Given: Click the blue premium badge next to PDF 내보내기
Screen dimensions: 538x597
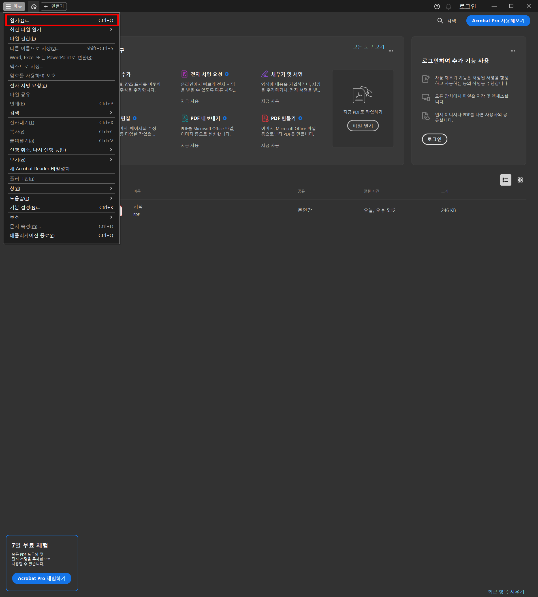Looking at the screenshot, I should click(x=225, y=118).
